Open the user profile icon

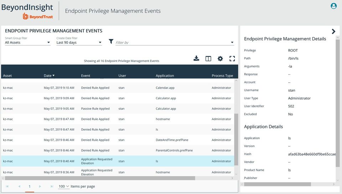(334, 6)
